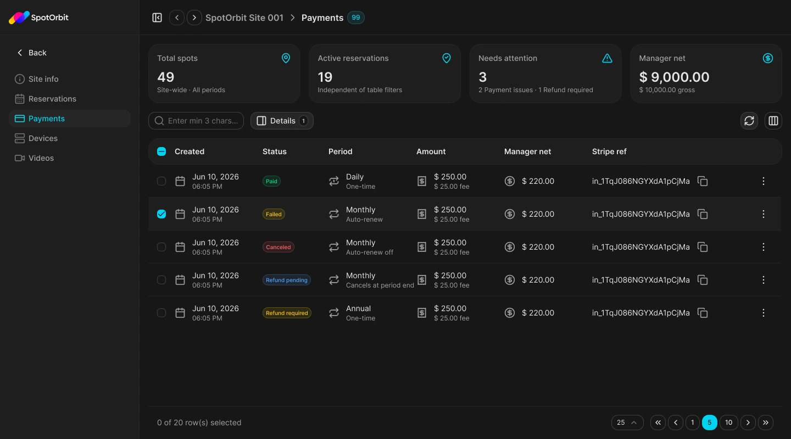Copy Stripe ref in Refund pending row
The width and height of the screenshot is (791, 439).
(703, 280)
